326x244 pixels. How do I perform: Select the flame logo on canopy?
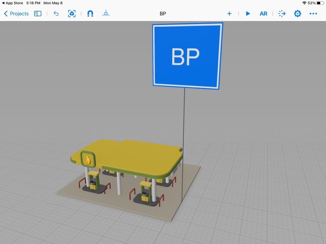pos(88,159)
